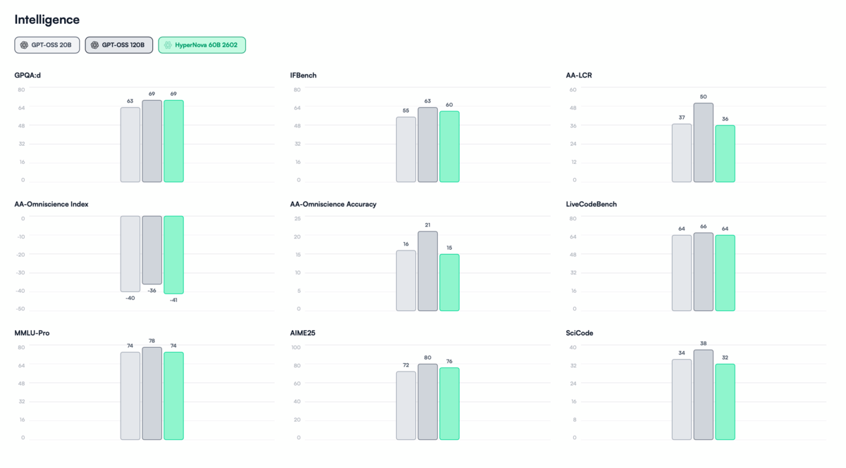Select the lightest gray bar in AIME25 chart

coord(406,405)
